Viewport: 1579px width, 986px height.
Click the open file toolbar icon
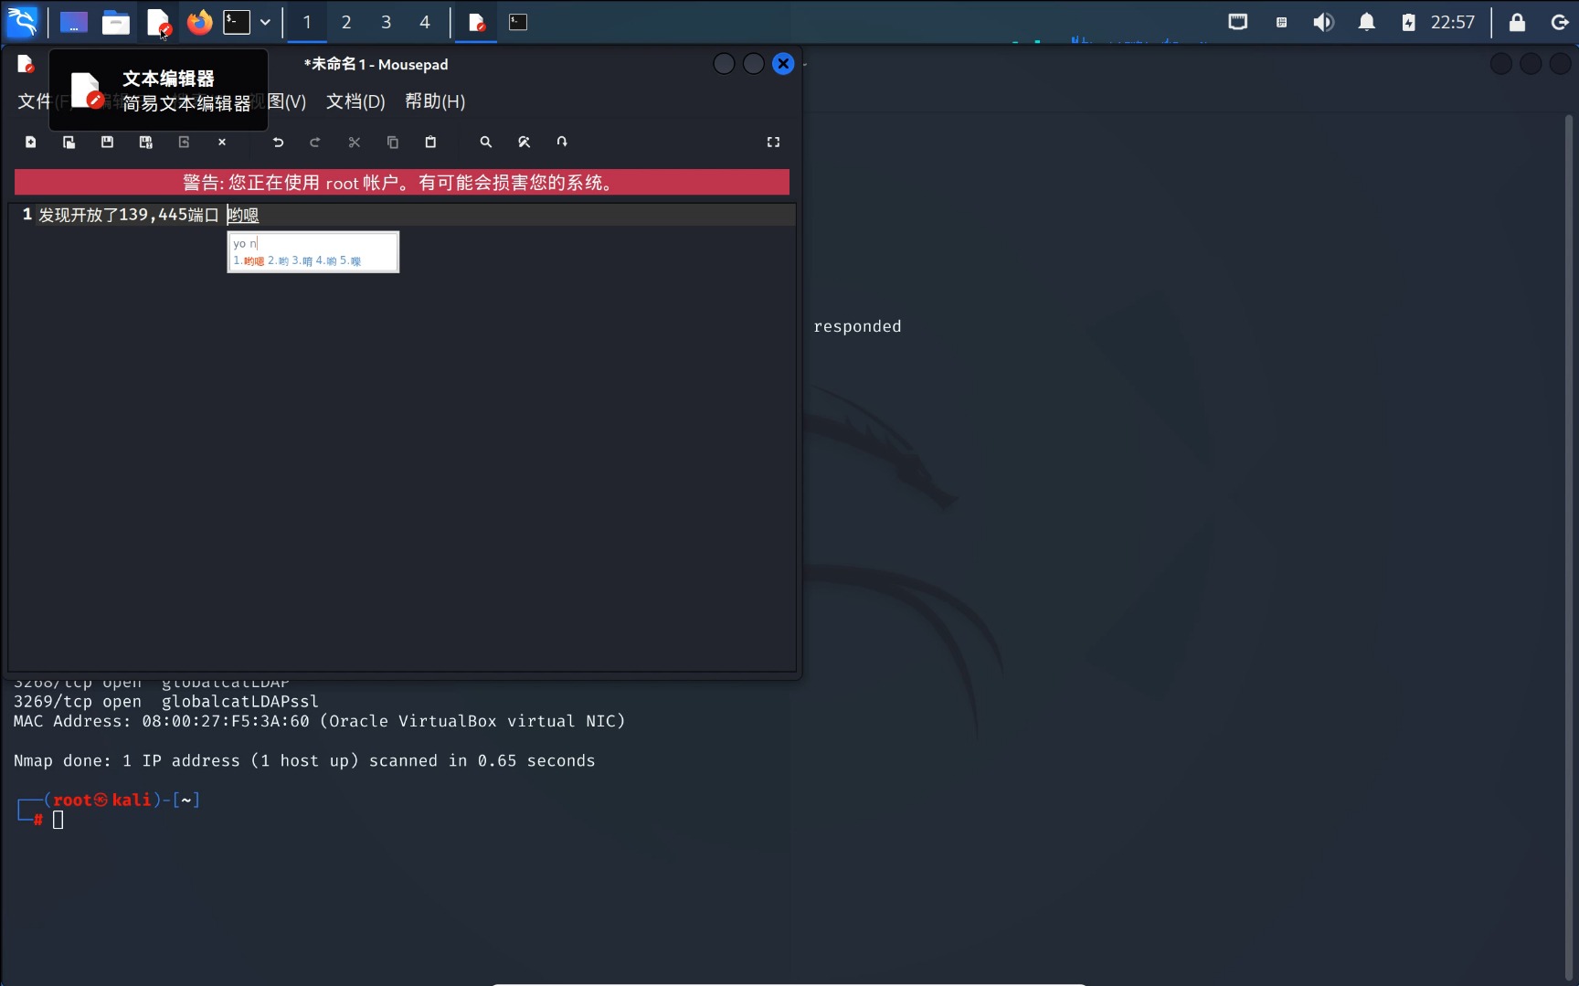(x=69, y=142)
